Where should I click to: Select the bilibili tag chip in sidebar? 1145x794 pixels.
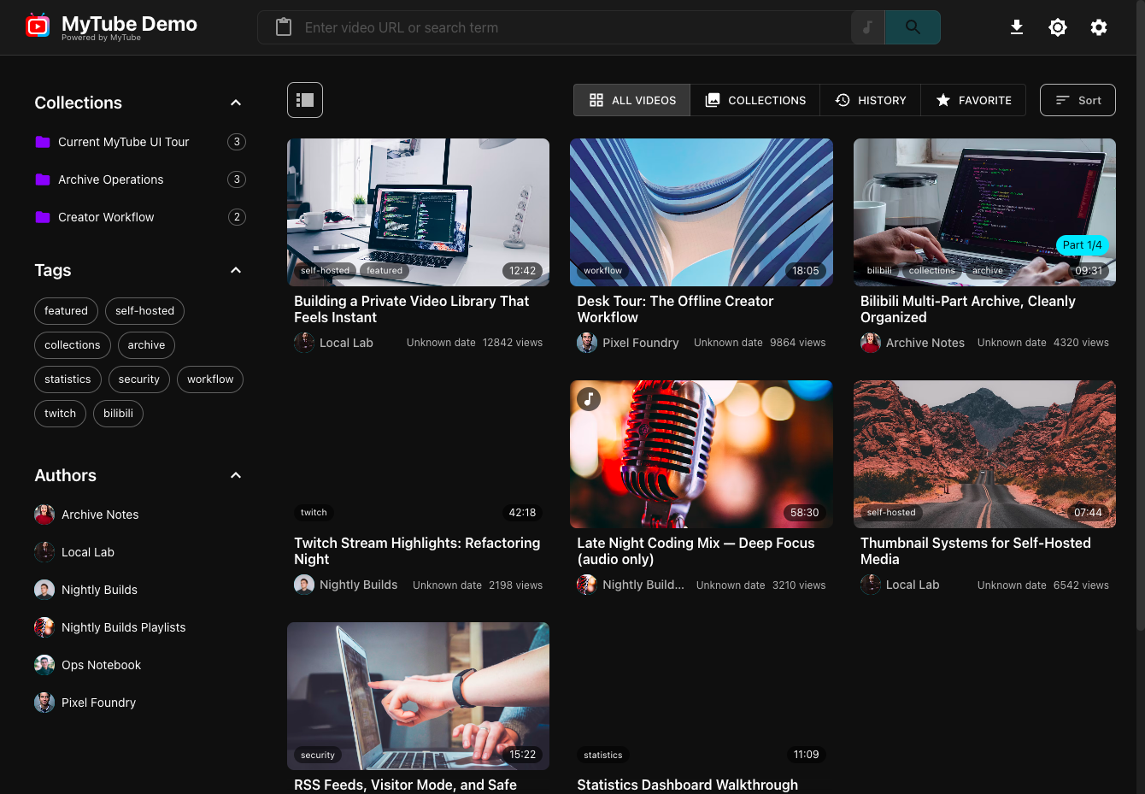(x=118, y=414)
